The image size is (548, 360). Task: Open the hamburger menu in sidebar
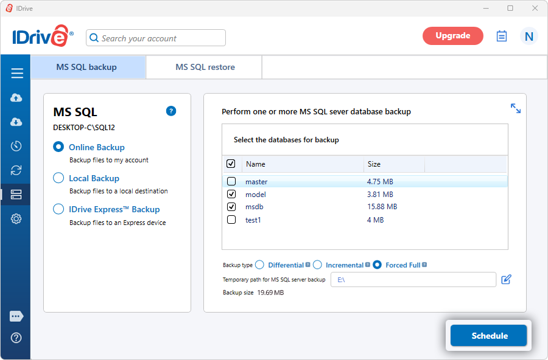coord(17,73)
